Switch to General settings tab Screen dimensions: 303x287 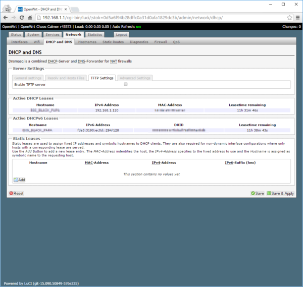pyautogui.click(x=28, y=78)
